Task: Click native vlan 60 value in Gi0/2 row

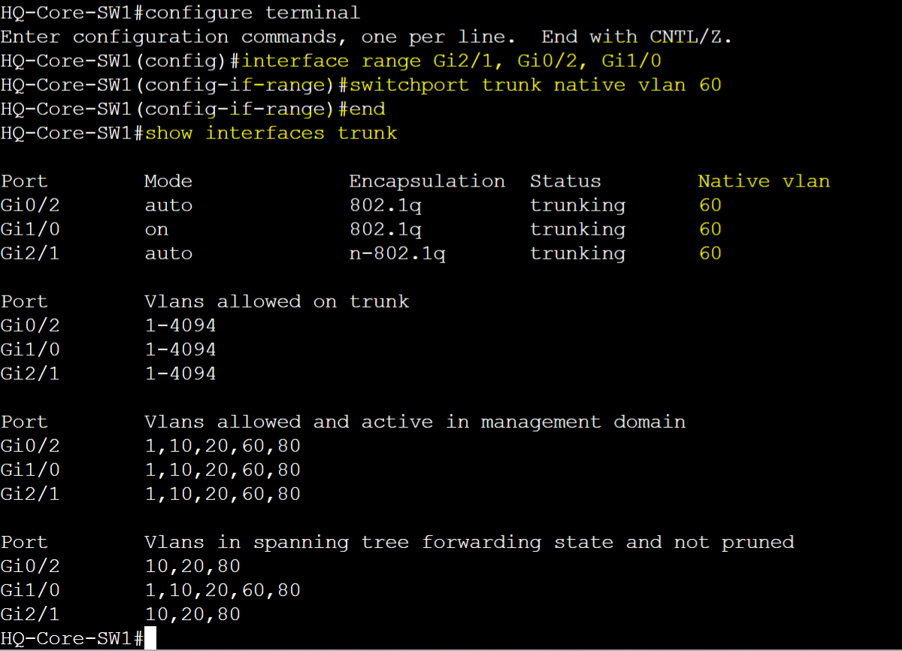Action: 710,205
